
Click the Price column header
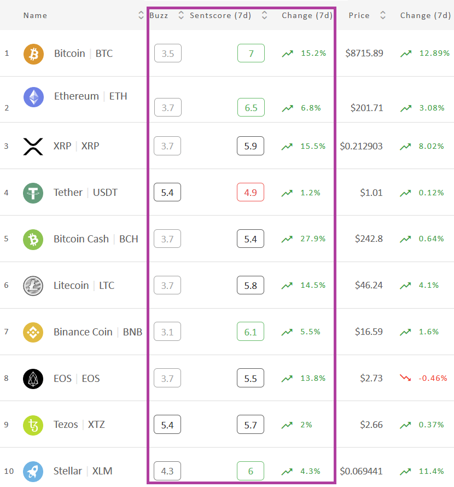click(x=359, y=15)
